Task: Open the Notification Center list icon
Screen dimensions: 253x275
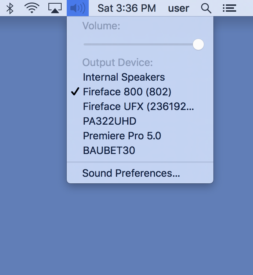Action: pyautogui.click(x=229, y=8)
